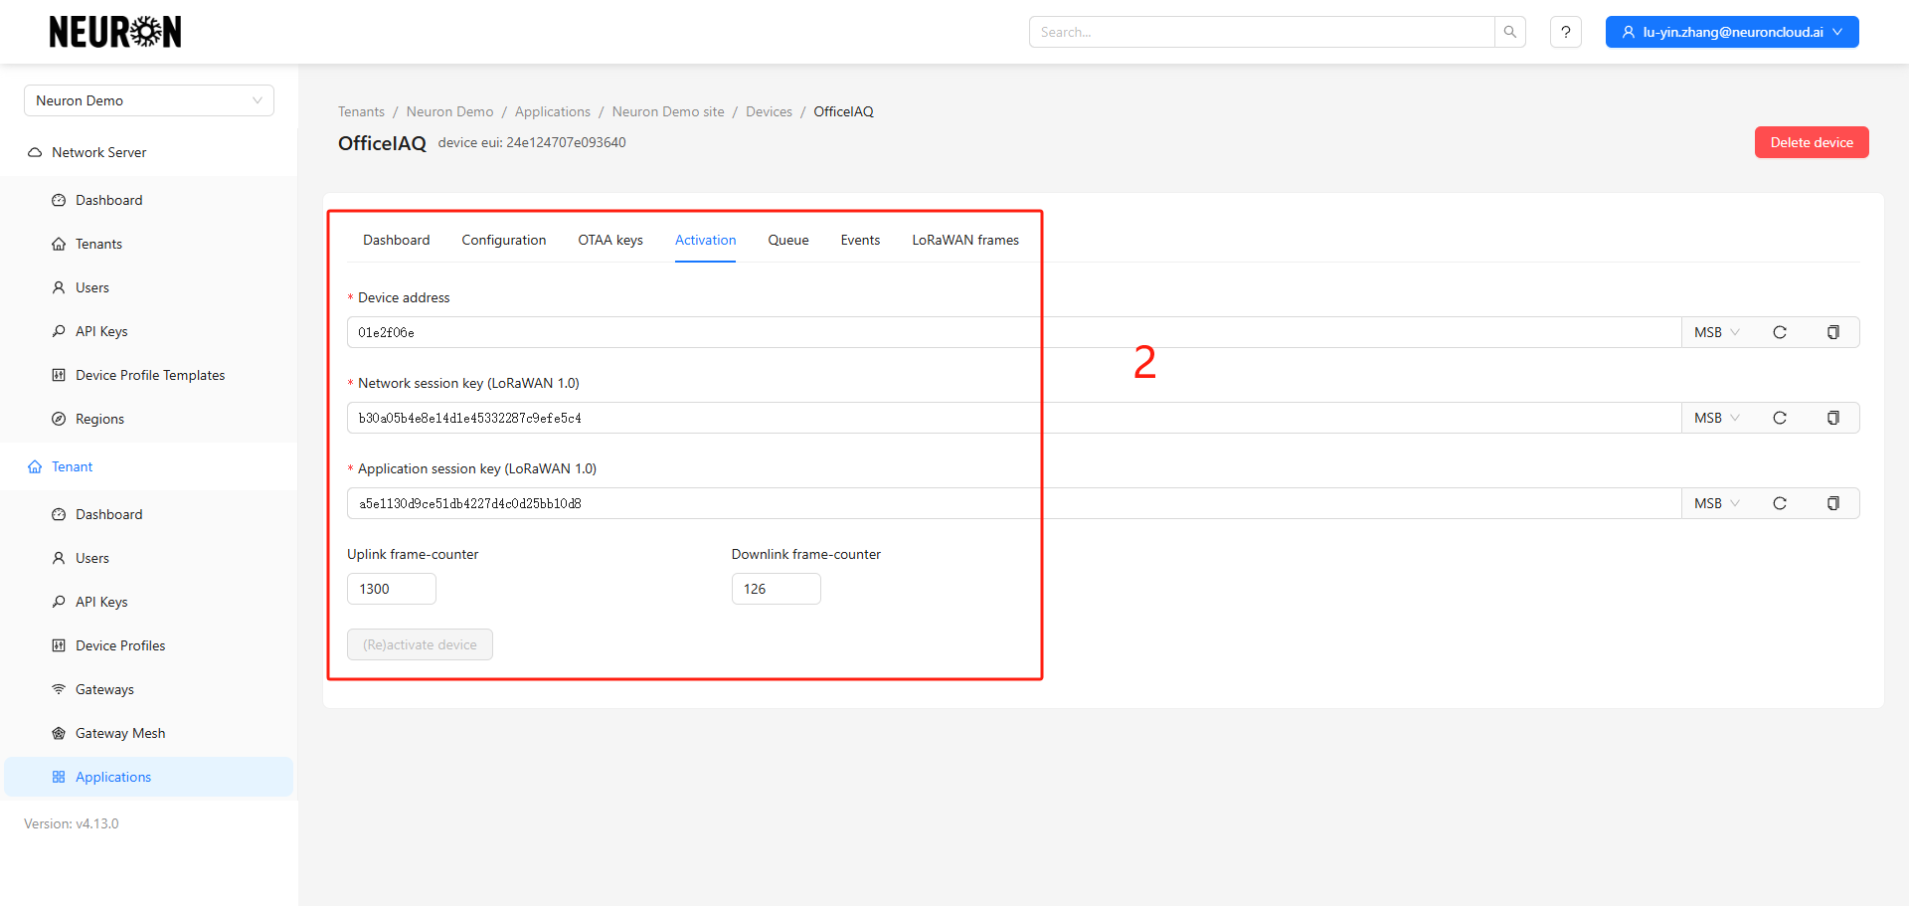Go to Applications breadcrumb link

(x=553, y=111)
